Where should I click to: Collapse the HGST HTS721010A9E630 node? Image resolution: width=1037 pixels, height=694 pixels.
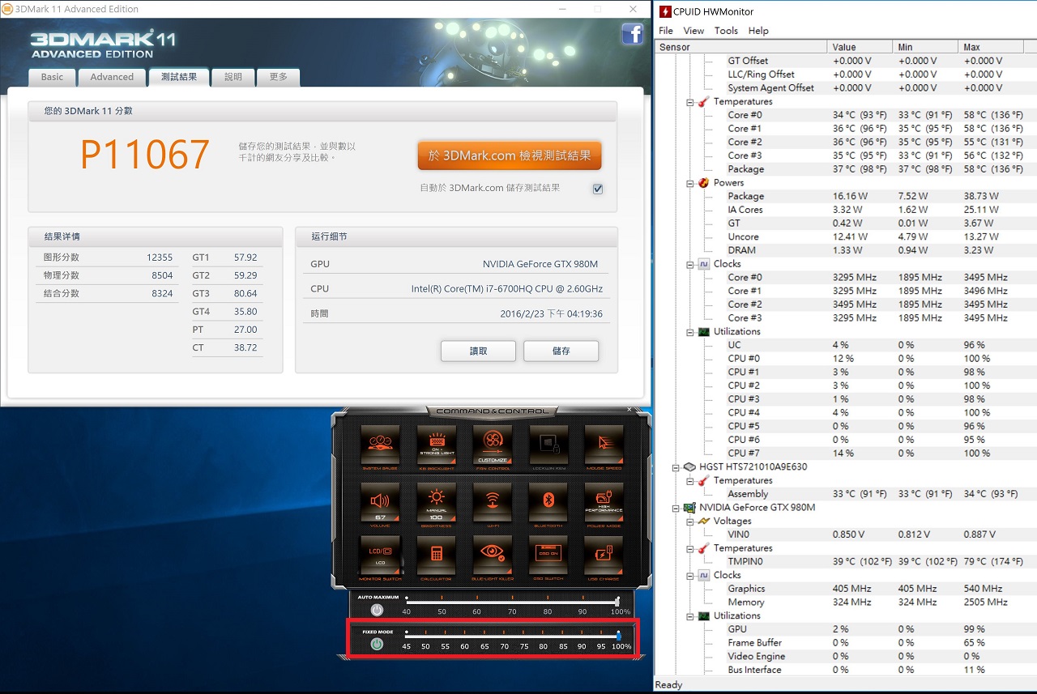point(676,467)
